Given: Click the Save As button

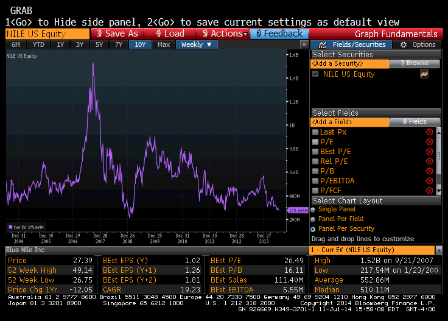Looking at the screenshot, I should 117,34.
